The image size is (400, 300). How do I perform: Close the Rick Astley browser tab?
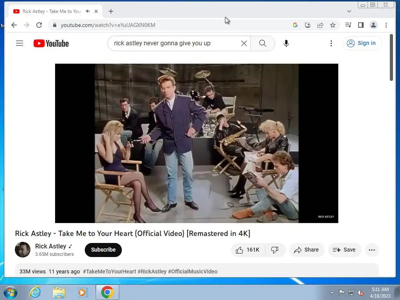(x=96, y=11)
